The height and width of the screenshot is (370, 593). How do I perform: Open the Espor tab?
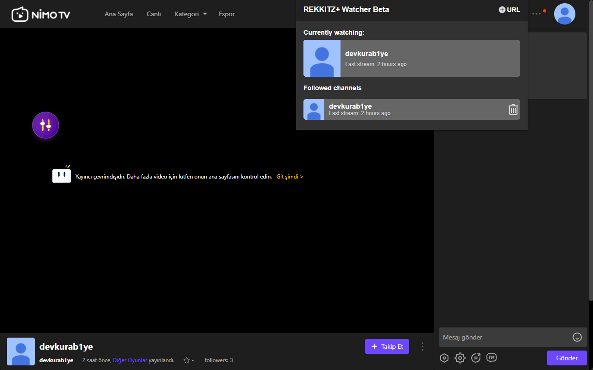click(227, 14)
